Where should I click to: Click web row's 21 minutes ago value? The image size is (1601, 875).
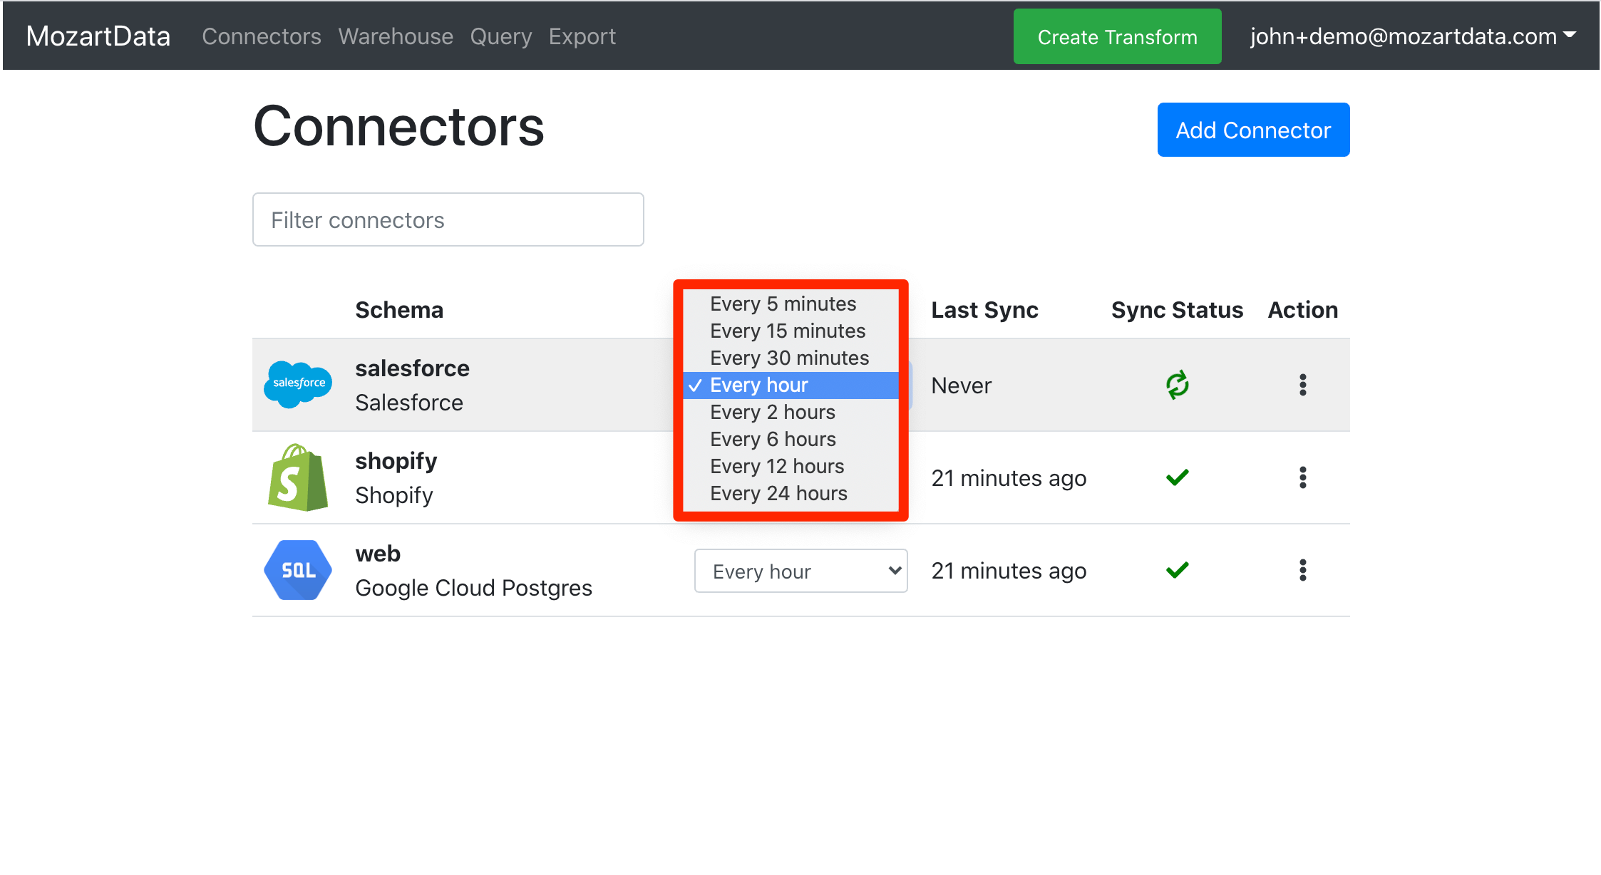1009,571
